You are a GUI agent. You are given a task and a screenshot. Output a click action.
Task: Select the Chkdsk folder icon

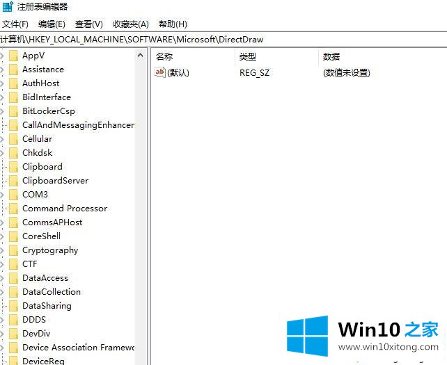pyautogui.click(x=13, y=153)
